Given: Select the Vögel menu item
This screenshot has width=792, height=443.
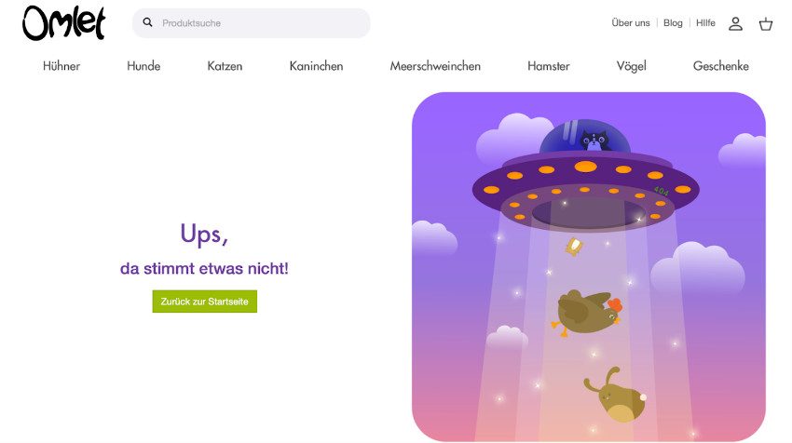Looking at the screenshot, I should (x=632, y=66).
